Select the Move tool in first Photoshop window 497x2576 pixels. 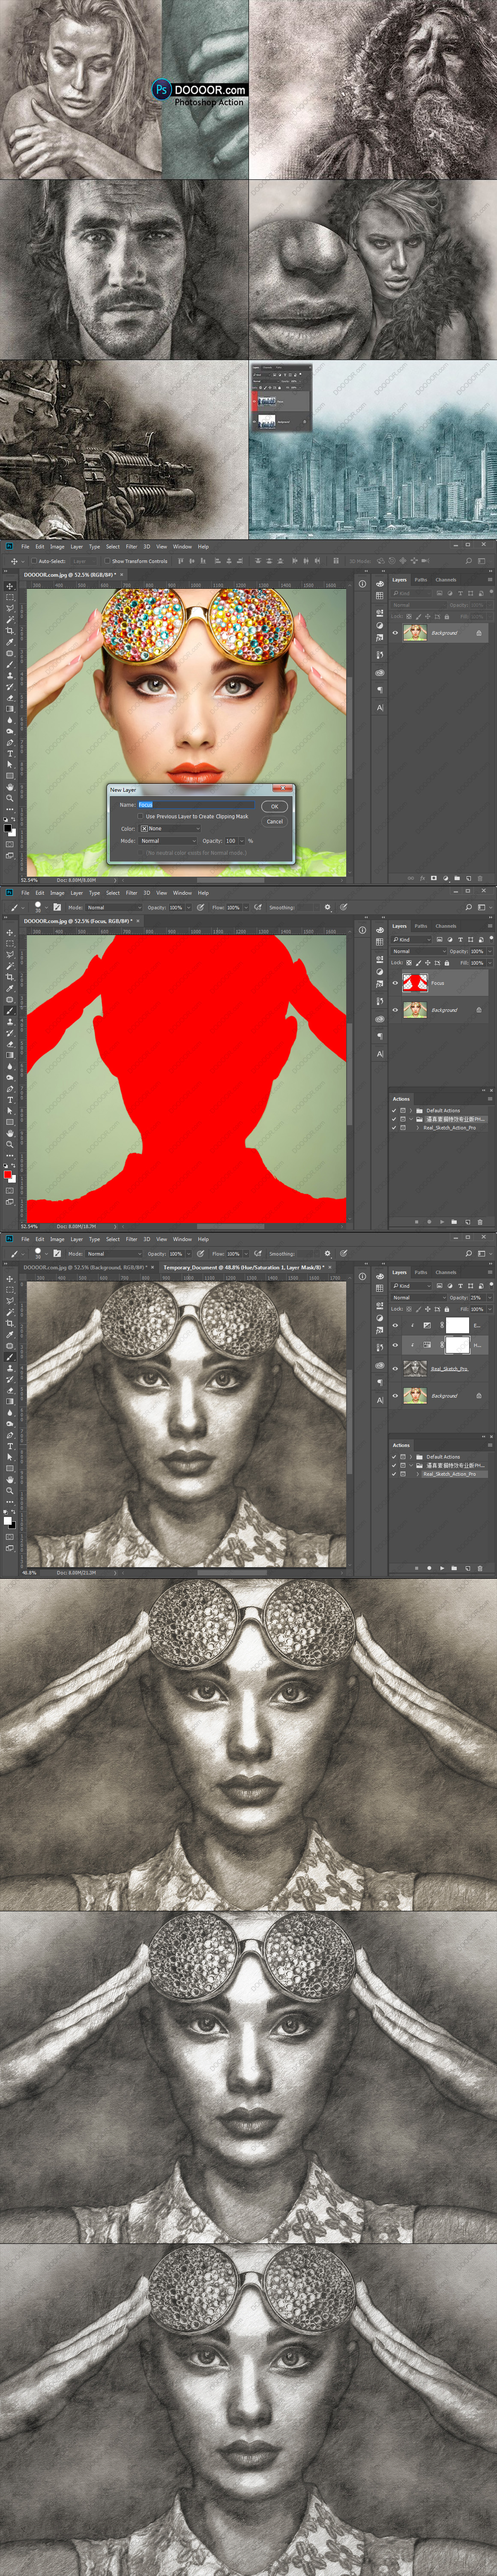10,586
